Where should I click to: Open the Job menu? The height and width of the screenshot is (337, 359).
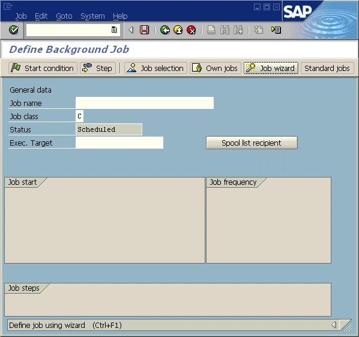(21, 16)
